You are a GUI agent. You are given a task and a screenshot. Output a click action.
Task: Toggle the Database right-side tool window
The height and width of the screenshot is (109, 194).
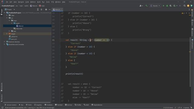click(192, 32)
